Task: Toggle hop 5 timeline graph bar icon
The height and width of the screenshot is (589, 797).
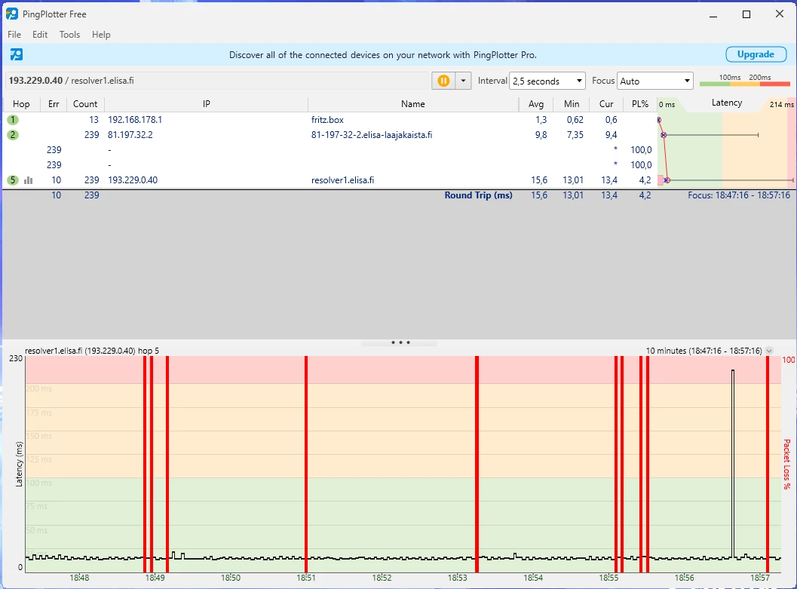Action: pos(29,180)
